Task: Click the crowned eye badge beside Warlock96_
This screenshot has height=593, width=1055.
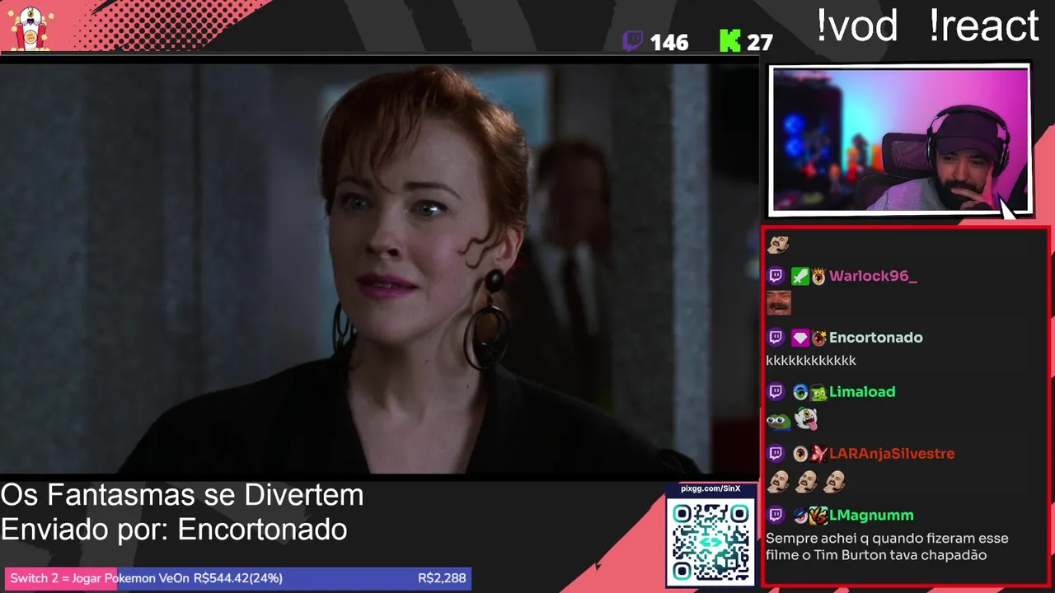Action: coord(818,276)
